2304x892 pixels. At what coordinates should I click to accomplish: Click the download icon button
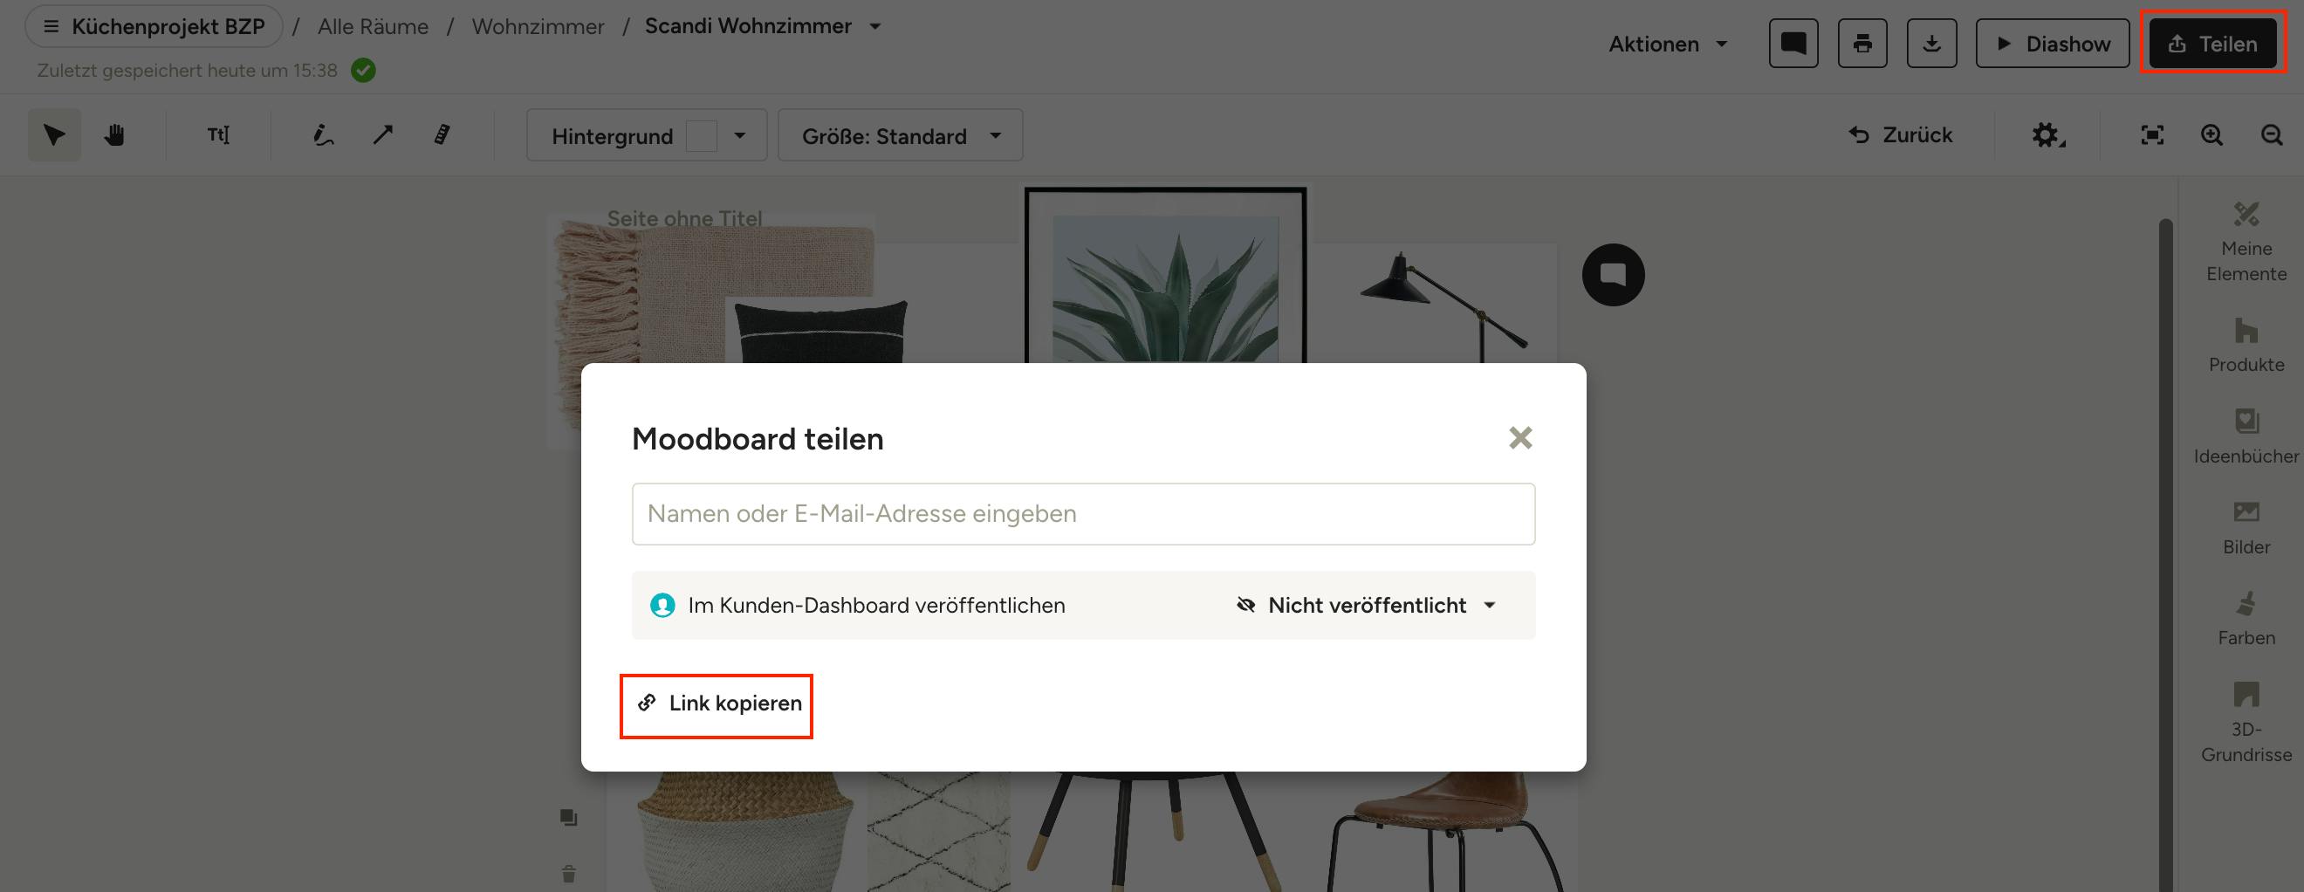coord(1931,43)
